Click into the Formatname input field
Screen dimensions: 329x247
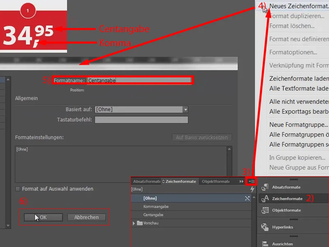pyautogui.click(x=139, y=80)
